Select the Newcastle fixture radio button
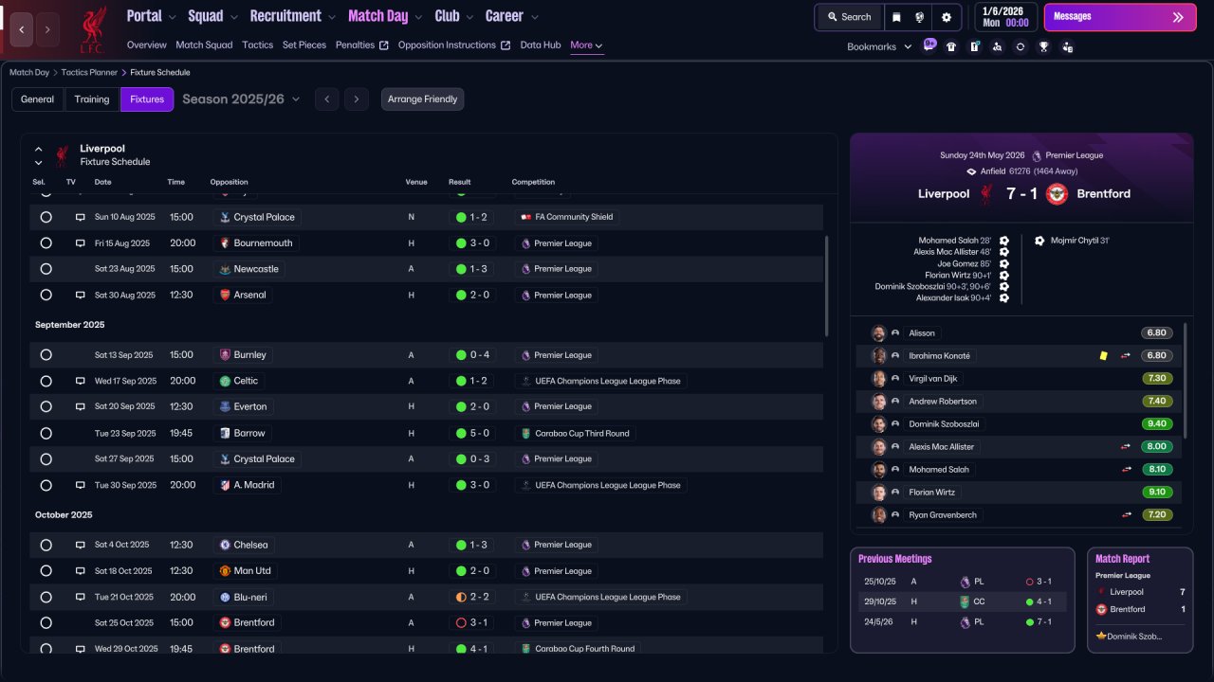Image resolution: width=1214 pixels, height=682 pixels. coord(46,269)
